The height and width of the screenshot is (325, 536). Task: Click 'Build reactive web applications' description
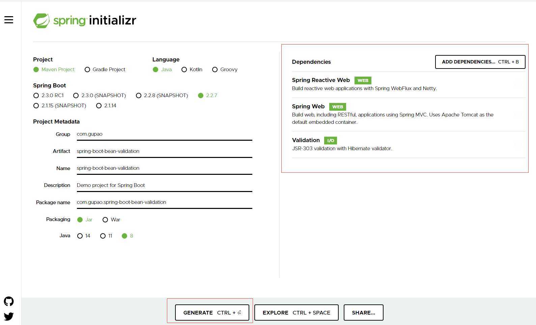point(364,88)
